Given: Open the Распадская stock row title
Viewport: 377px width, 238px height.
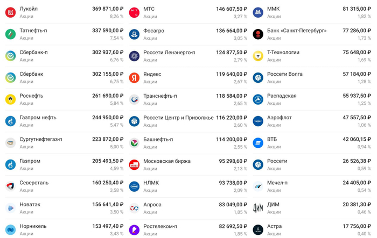Looking at the screenshot, I should [282, 96].
